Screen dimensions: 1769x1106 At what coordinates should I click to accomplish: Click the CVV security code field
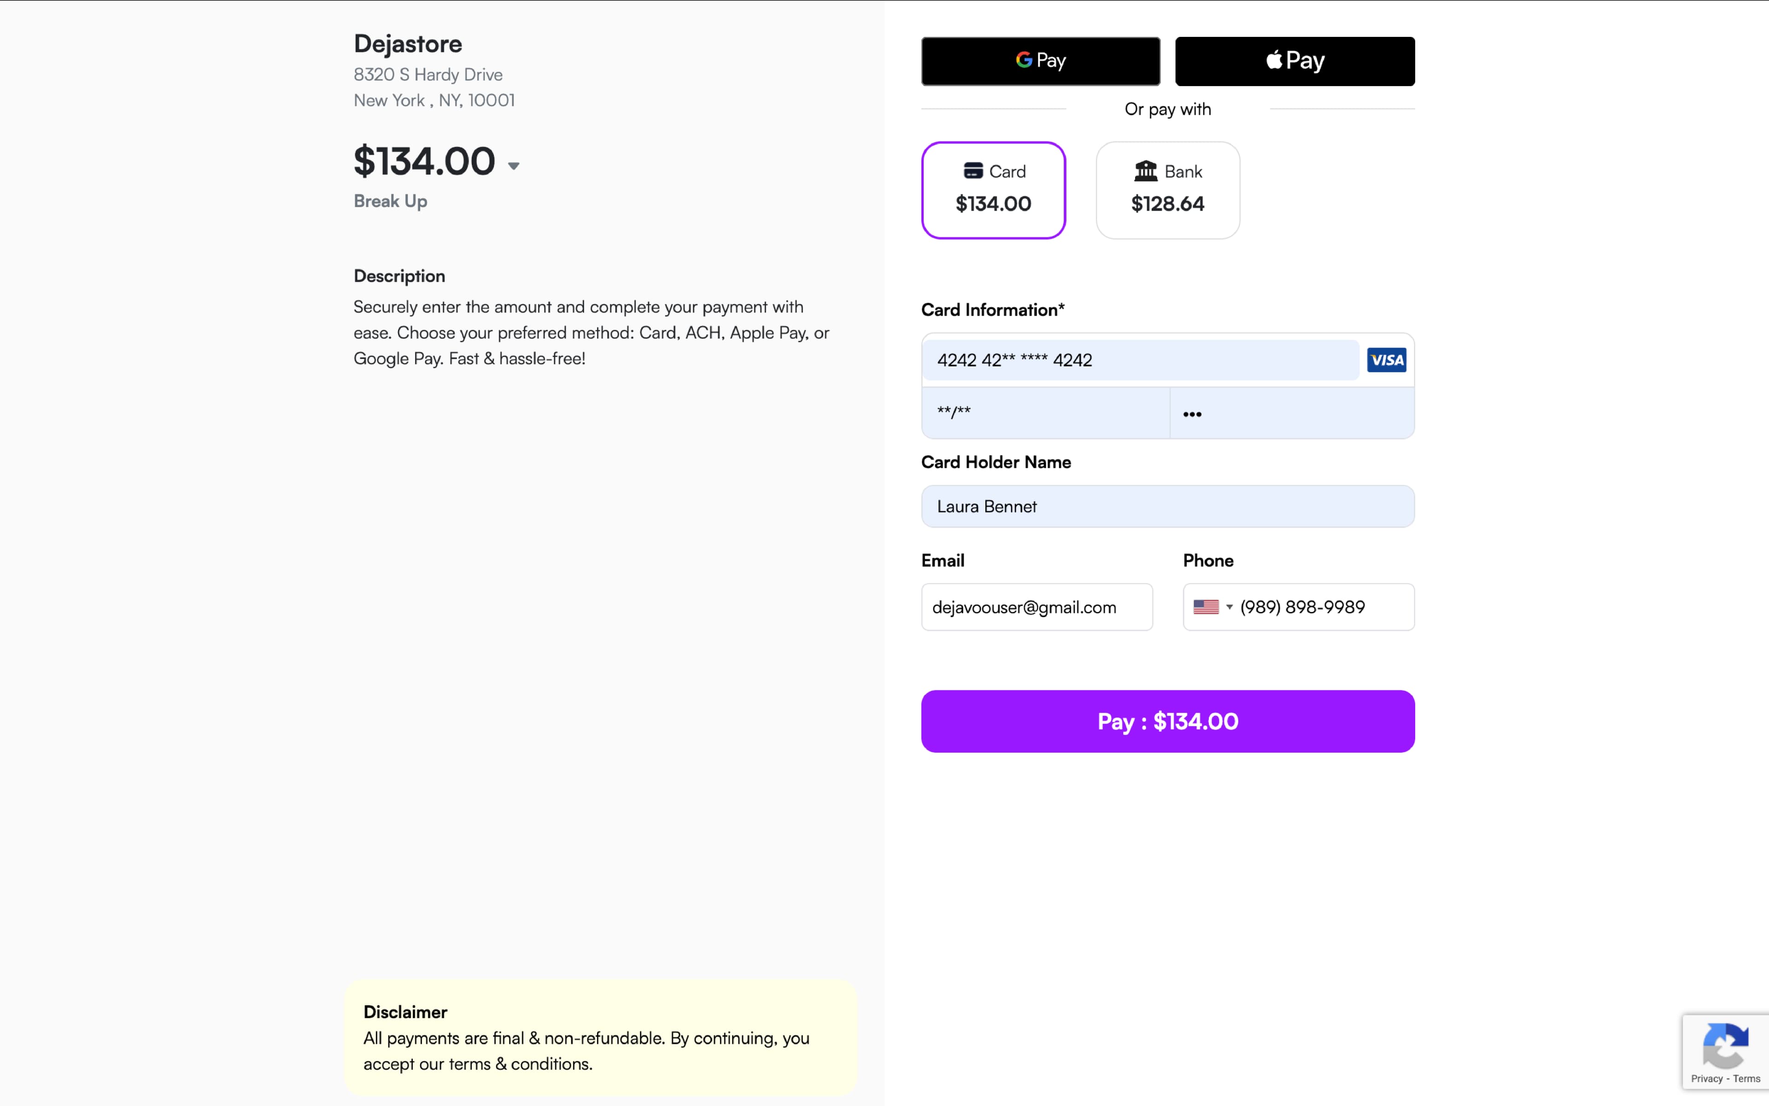pyautogui.click(x=1292, y=413)
